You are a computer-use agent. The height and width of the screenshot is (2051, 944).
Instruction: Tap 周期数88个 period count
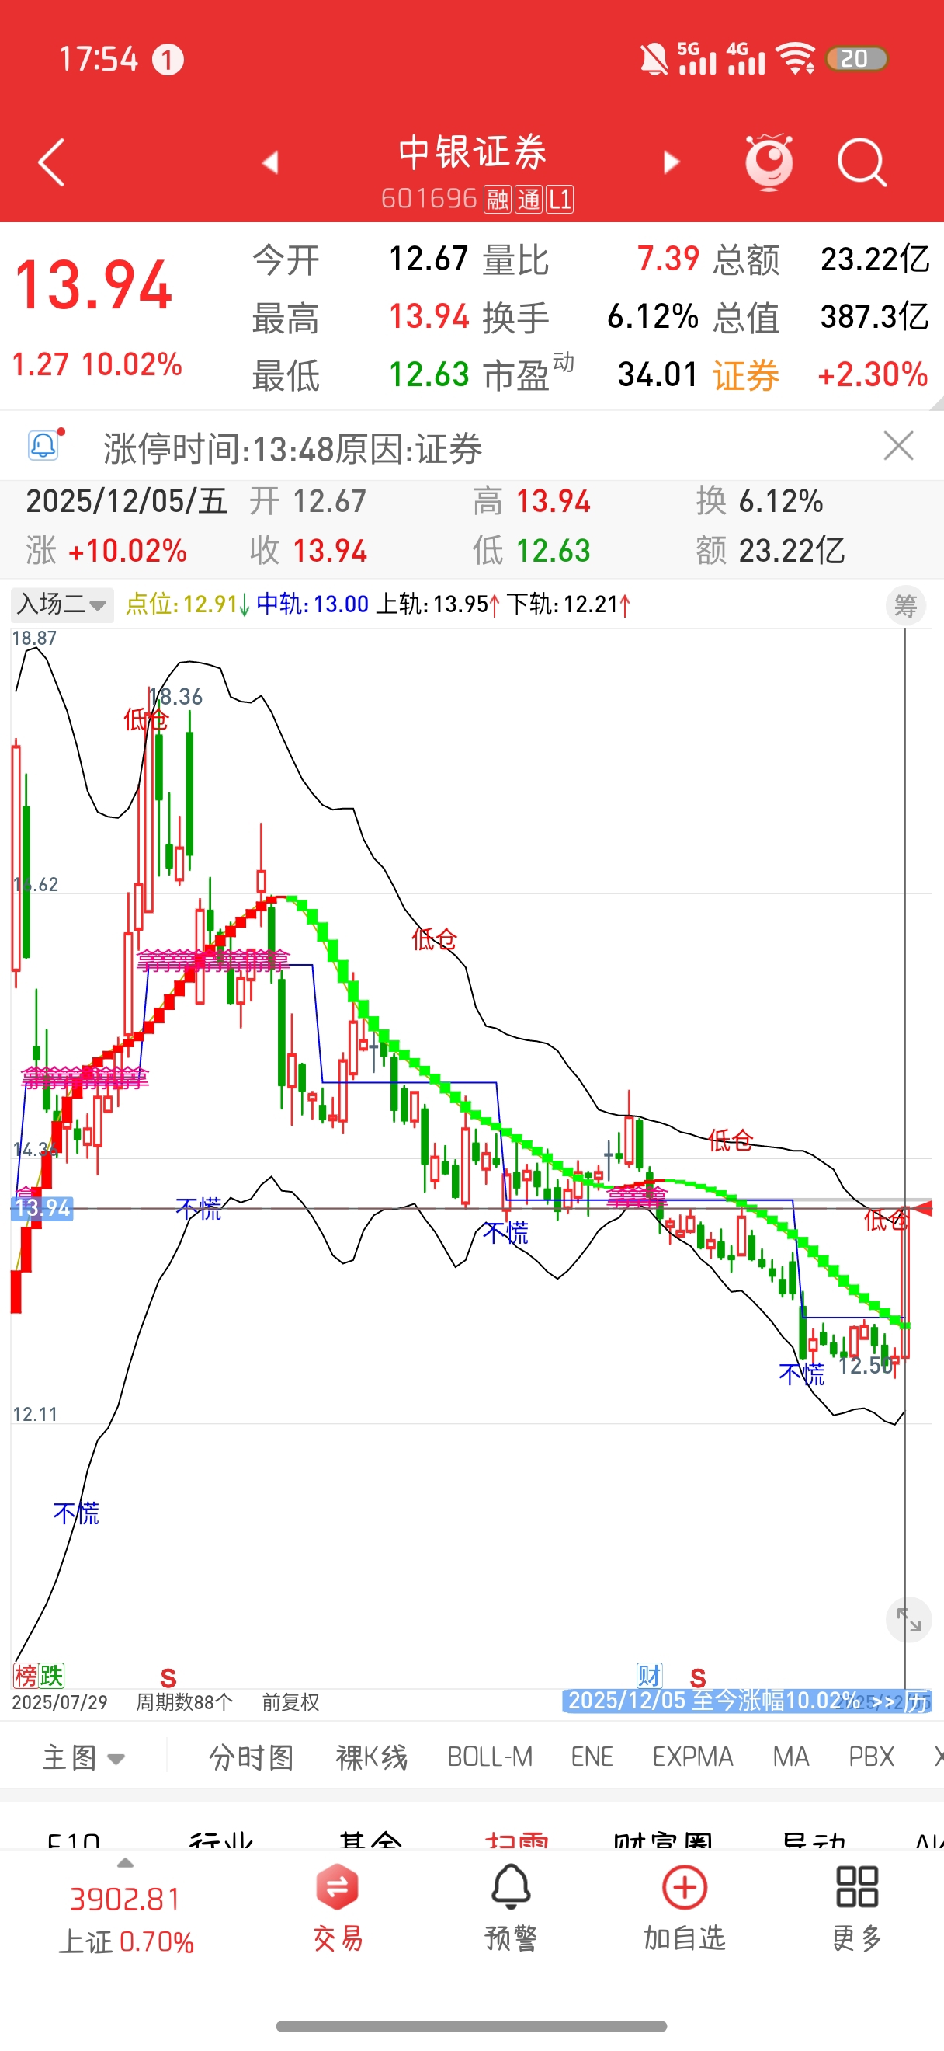(185, 1702)
